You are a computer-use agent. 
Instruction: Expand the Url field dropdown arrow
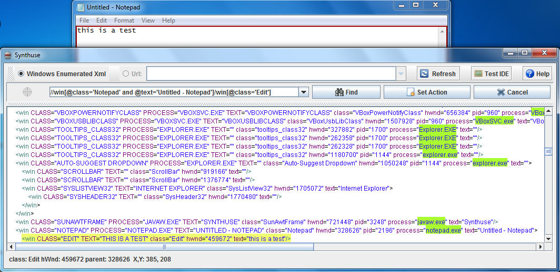pos(401,74)
